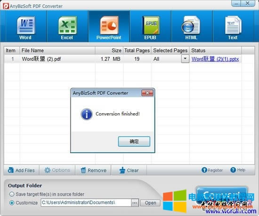This screenshot has height=216, width=259.
Task: Confirm the Conversion finished dialog with 确定
Action: (x=134, y=141)
